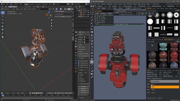Viewport: 180px width, 101px height.
Task: Expand Rigid Body World section
Action: [83, 54]
